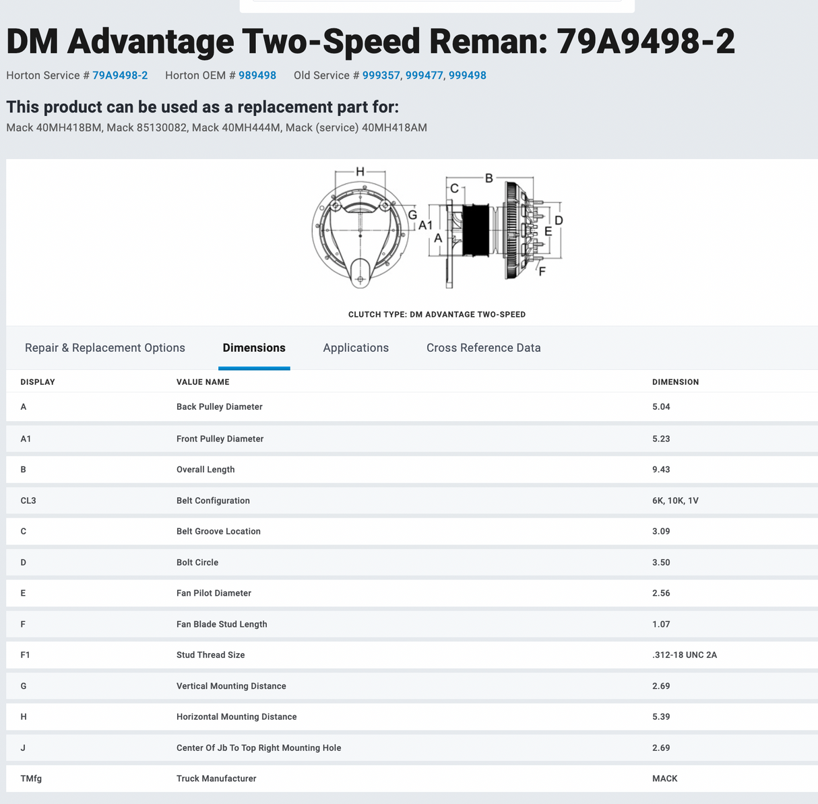
Task: Switch to Repair & Replacement Options tab
Action: tap(105, 348)
